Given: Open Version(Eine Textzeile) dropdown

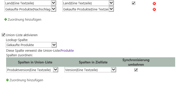Looking at the screenshot, I should coord(114,70).
